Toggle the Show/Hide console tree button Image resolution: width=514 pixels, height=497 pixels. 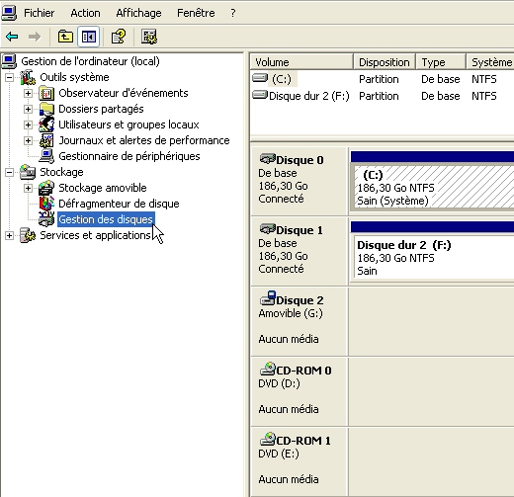tap(88, 37)
